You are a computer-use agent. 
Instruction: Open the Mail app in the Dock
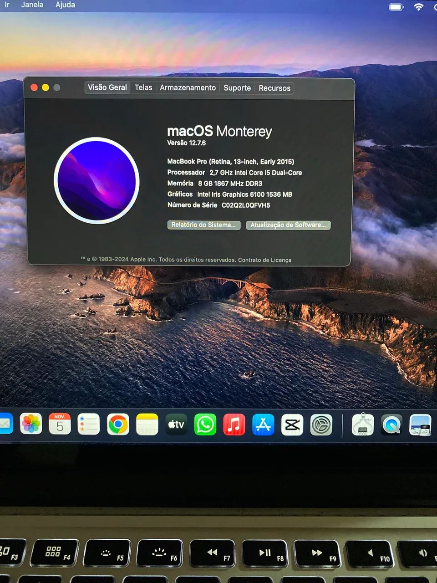[x=5, y=424]
